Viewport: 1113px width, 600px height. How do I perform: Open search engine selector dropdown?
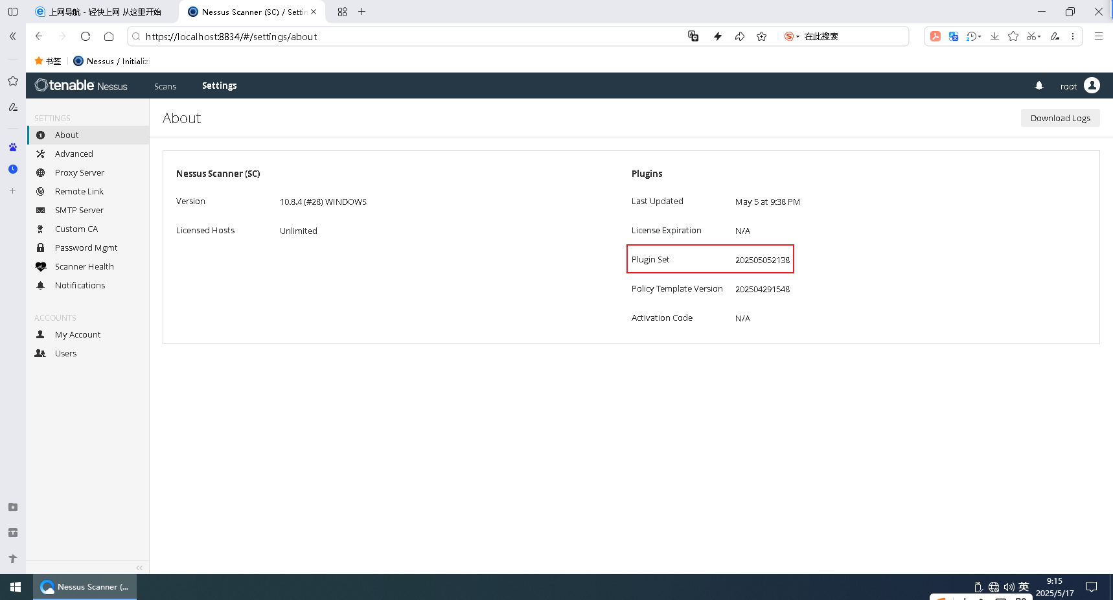[x=792, y=36]
